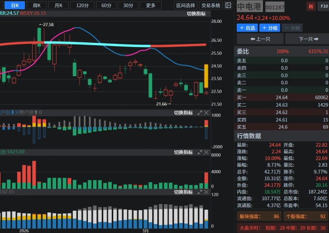Switch to the 60分 timeframe
Screen dimensions: 329x233
[x=106, y=5]
